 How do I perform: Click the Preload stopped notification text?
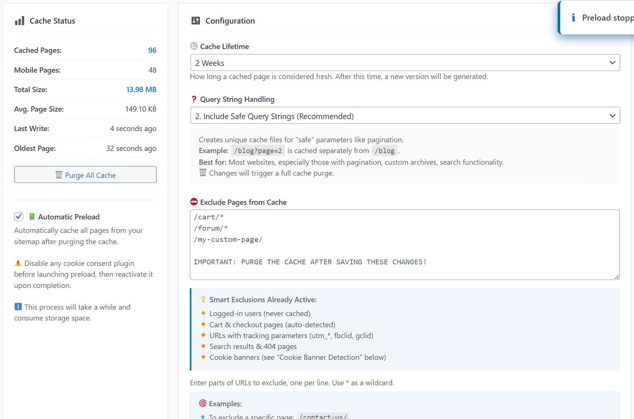[607, 18]
